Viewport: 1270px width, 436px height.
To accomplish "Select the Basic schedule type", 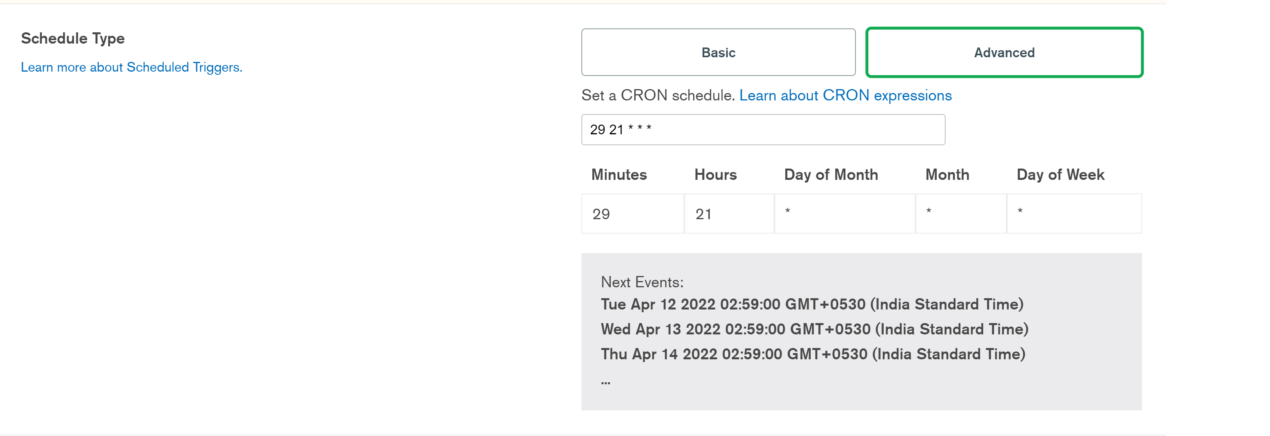I will tap(718, 52).
